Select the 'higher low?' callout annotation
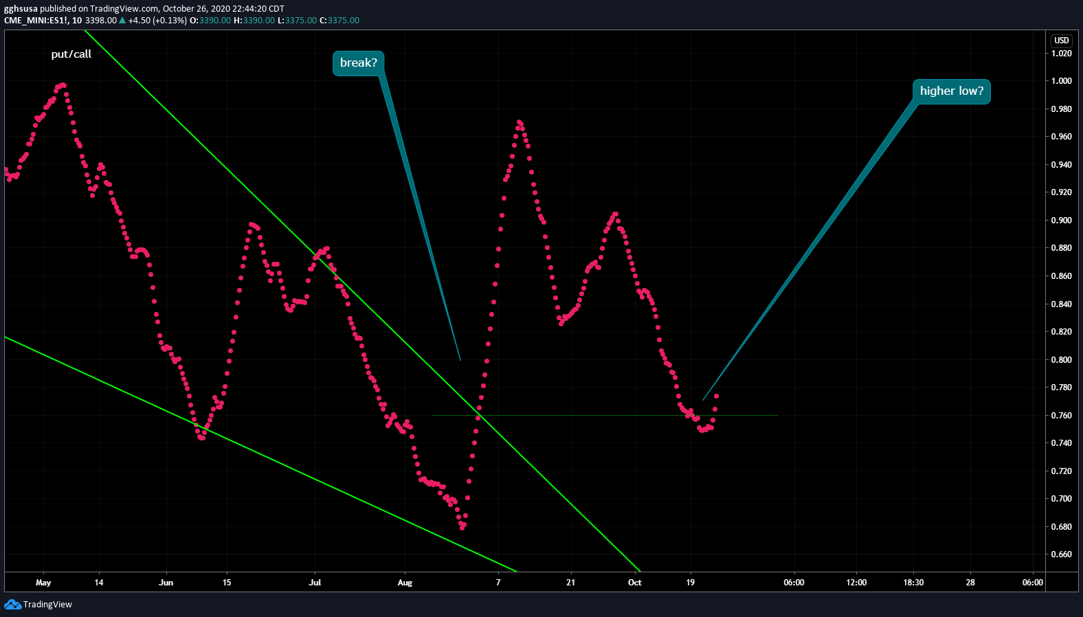 952,91
